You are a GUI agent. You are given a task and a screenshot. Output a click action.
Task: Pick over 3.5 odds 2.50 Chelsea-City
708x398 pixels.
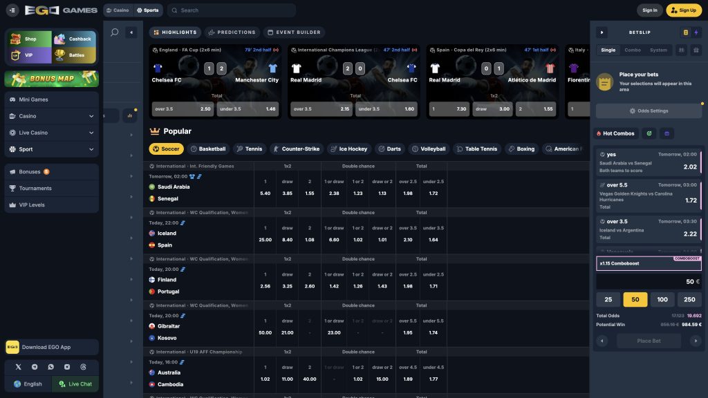tap(183, 108)
